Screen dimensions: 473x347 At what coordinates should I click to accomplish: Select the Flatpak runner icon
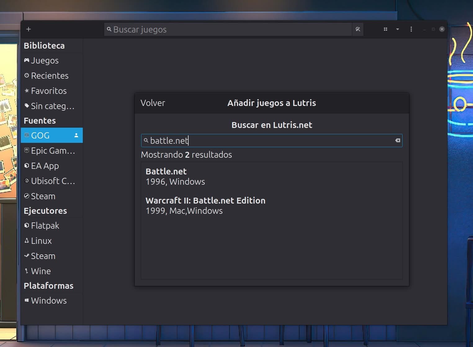coord(26,225)
